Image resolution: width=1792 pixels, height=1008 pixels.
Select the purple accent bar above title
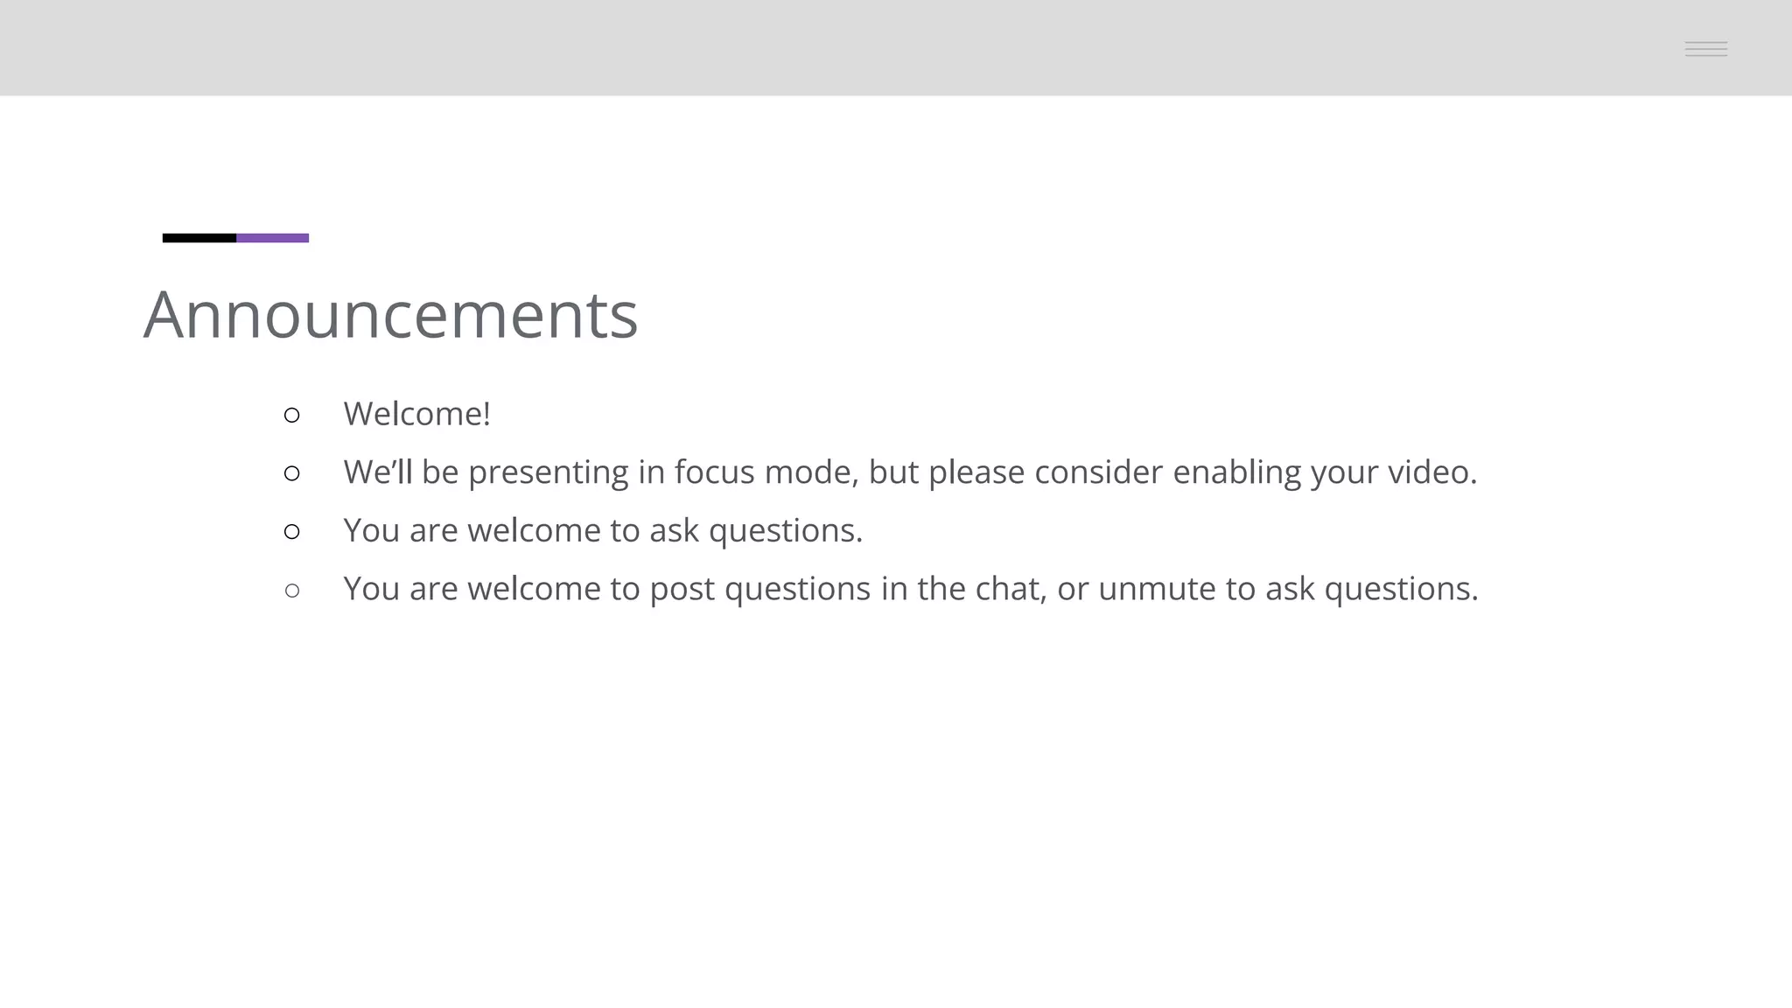point(273,238)
